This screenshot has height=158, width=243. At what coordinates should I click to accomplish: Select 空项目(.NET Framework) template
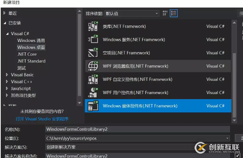pos(158,53)
